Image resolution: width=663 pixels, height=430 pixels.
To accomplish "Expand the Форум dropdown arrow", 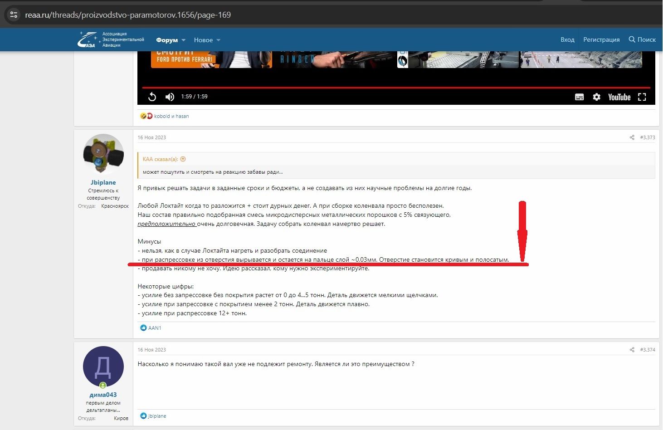I will point(184,40).
